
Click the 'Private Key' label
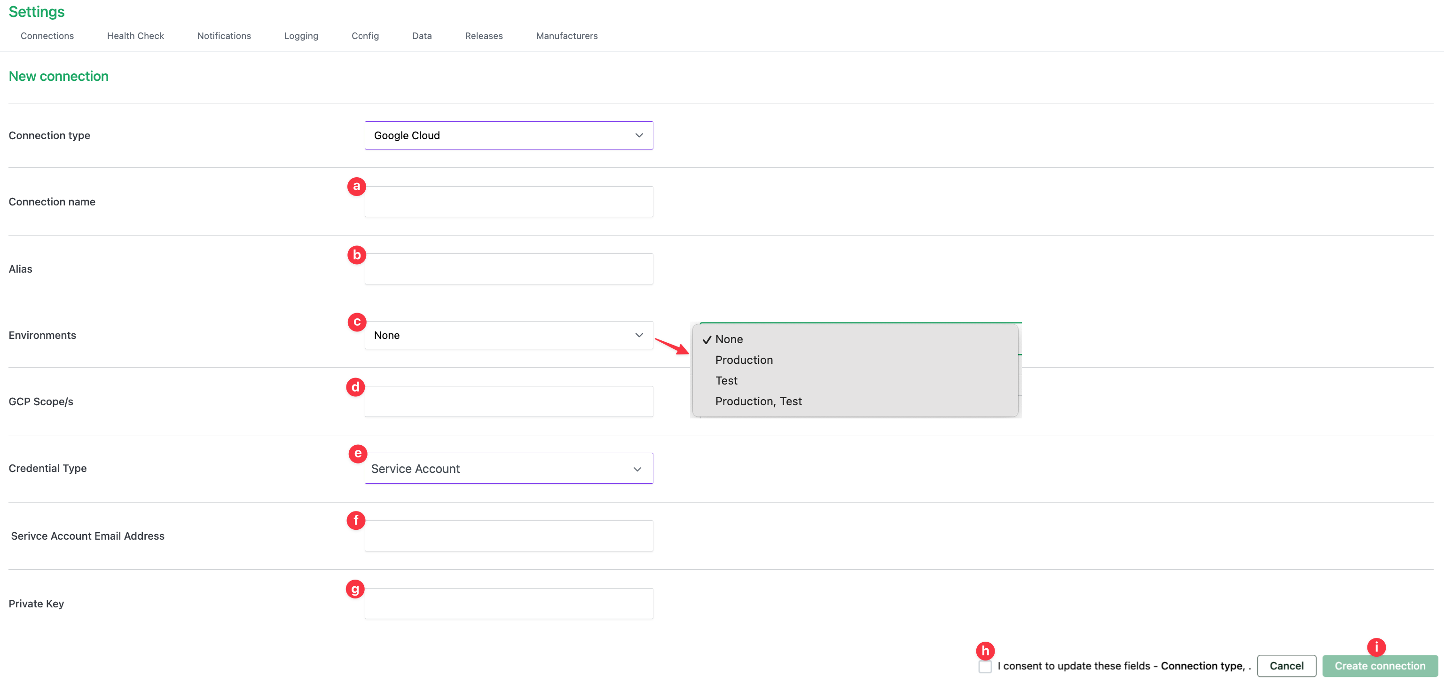(x=37, y=604)
